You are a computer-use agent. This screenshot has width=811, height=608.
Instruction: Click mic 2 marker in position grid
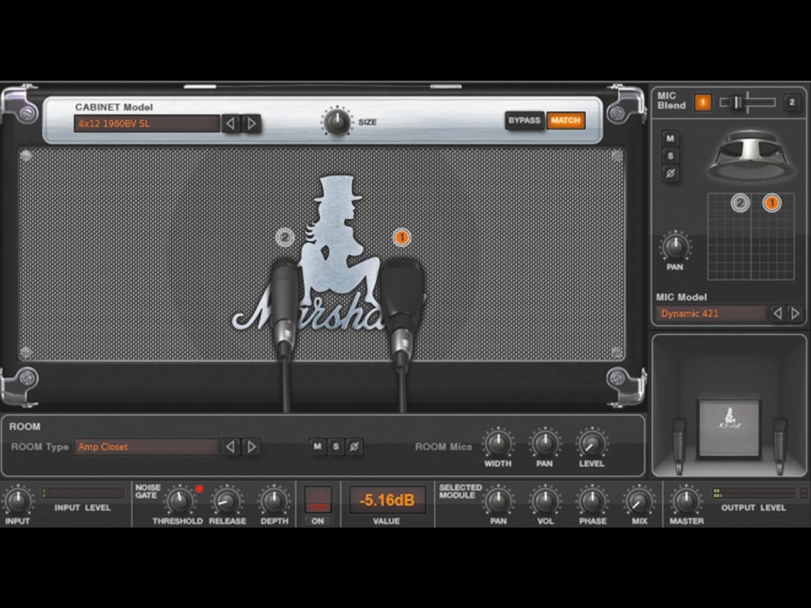740,203
